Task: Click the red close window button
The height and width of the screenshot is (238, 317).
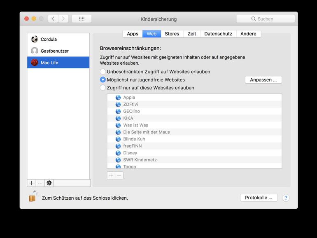Action: 26,19
